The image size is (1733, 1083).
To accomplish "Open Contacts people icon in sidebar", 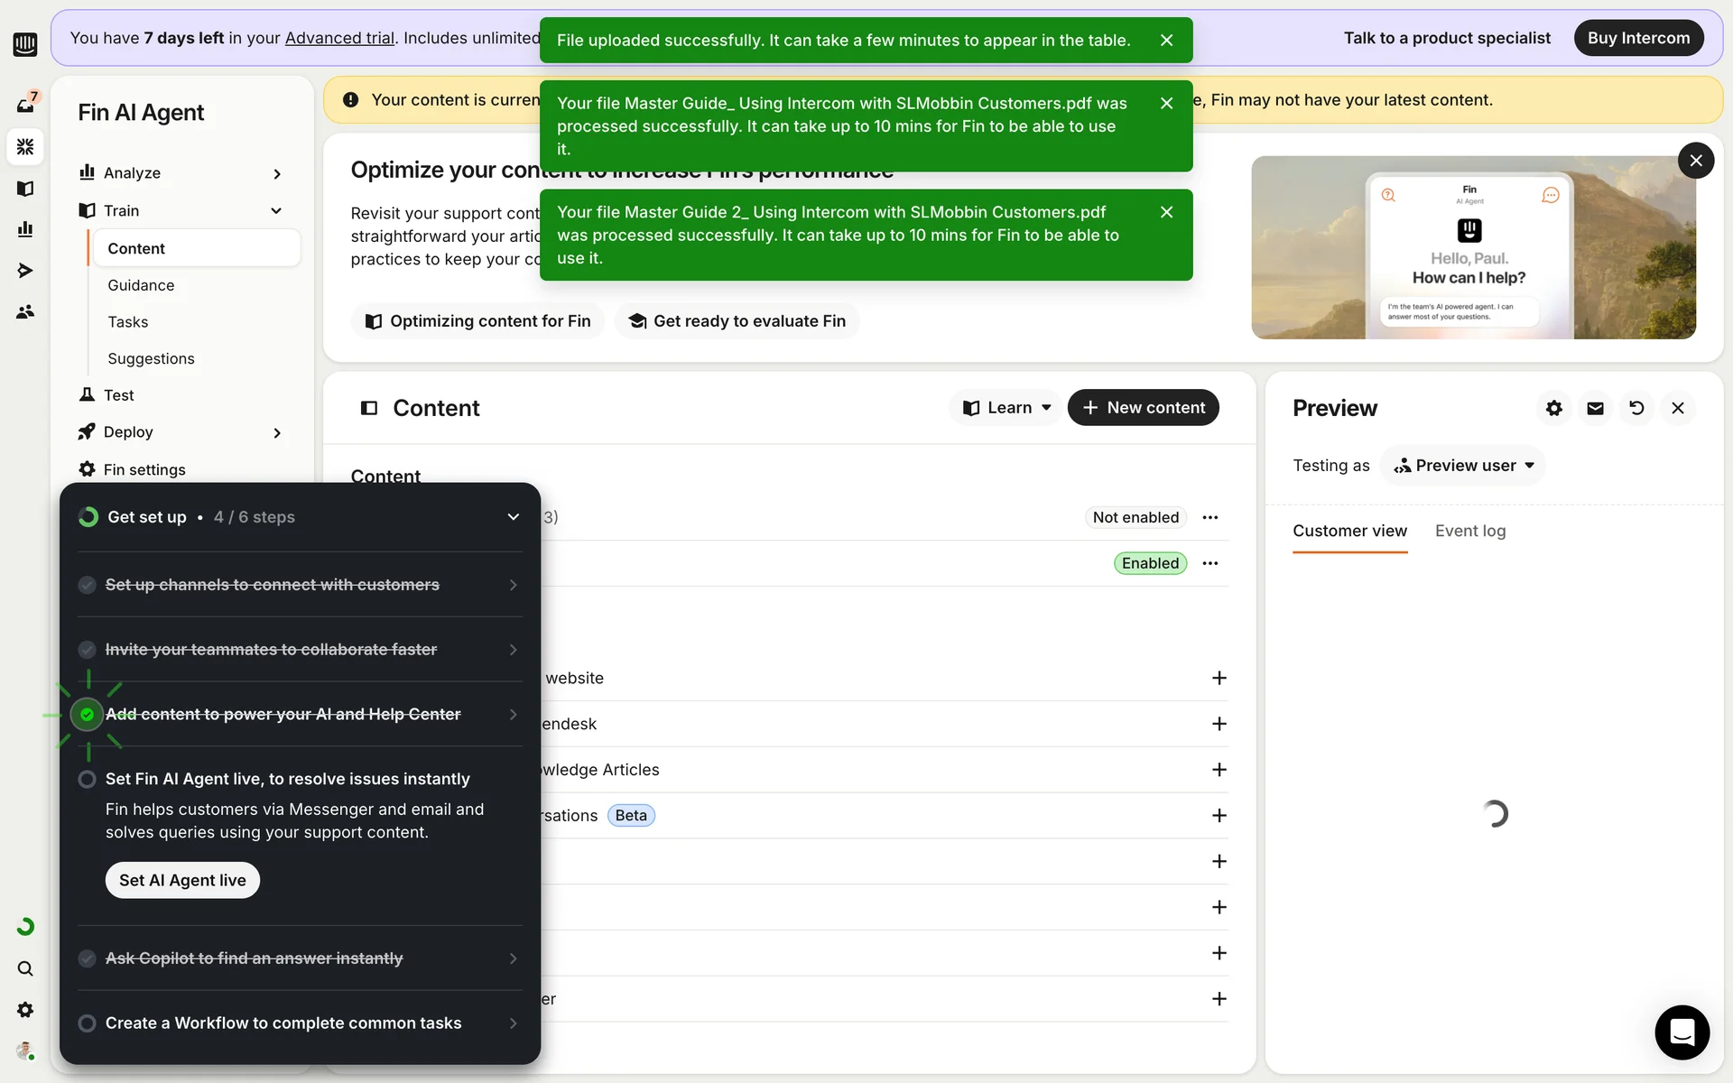I will (x=25, y=311).
